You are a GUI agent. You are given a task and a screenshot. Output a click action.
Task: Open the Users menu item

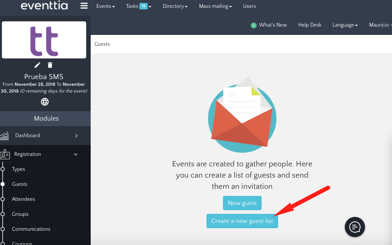249,6
